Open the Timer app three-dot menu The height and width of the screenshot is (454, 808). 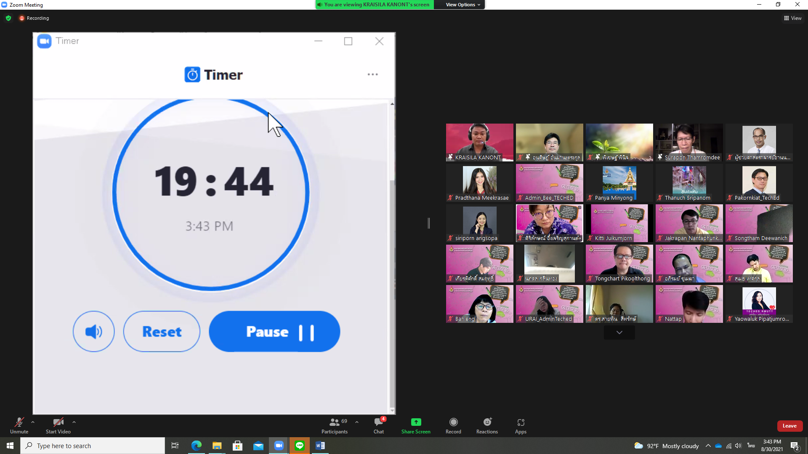(x=372, y=74)
